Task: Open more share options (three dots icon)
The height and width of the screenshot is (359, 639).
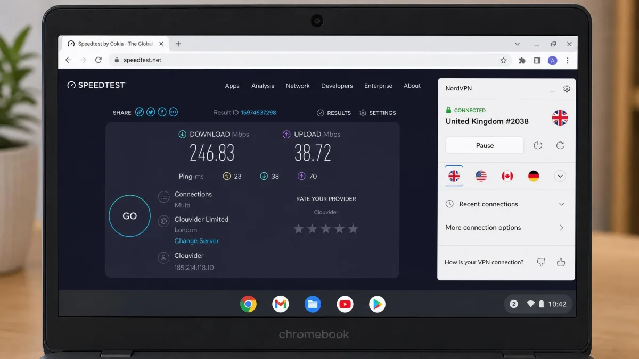Action: [173, 112]
